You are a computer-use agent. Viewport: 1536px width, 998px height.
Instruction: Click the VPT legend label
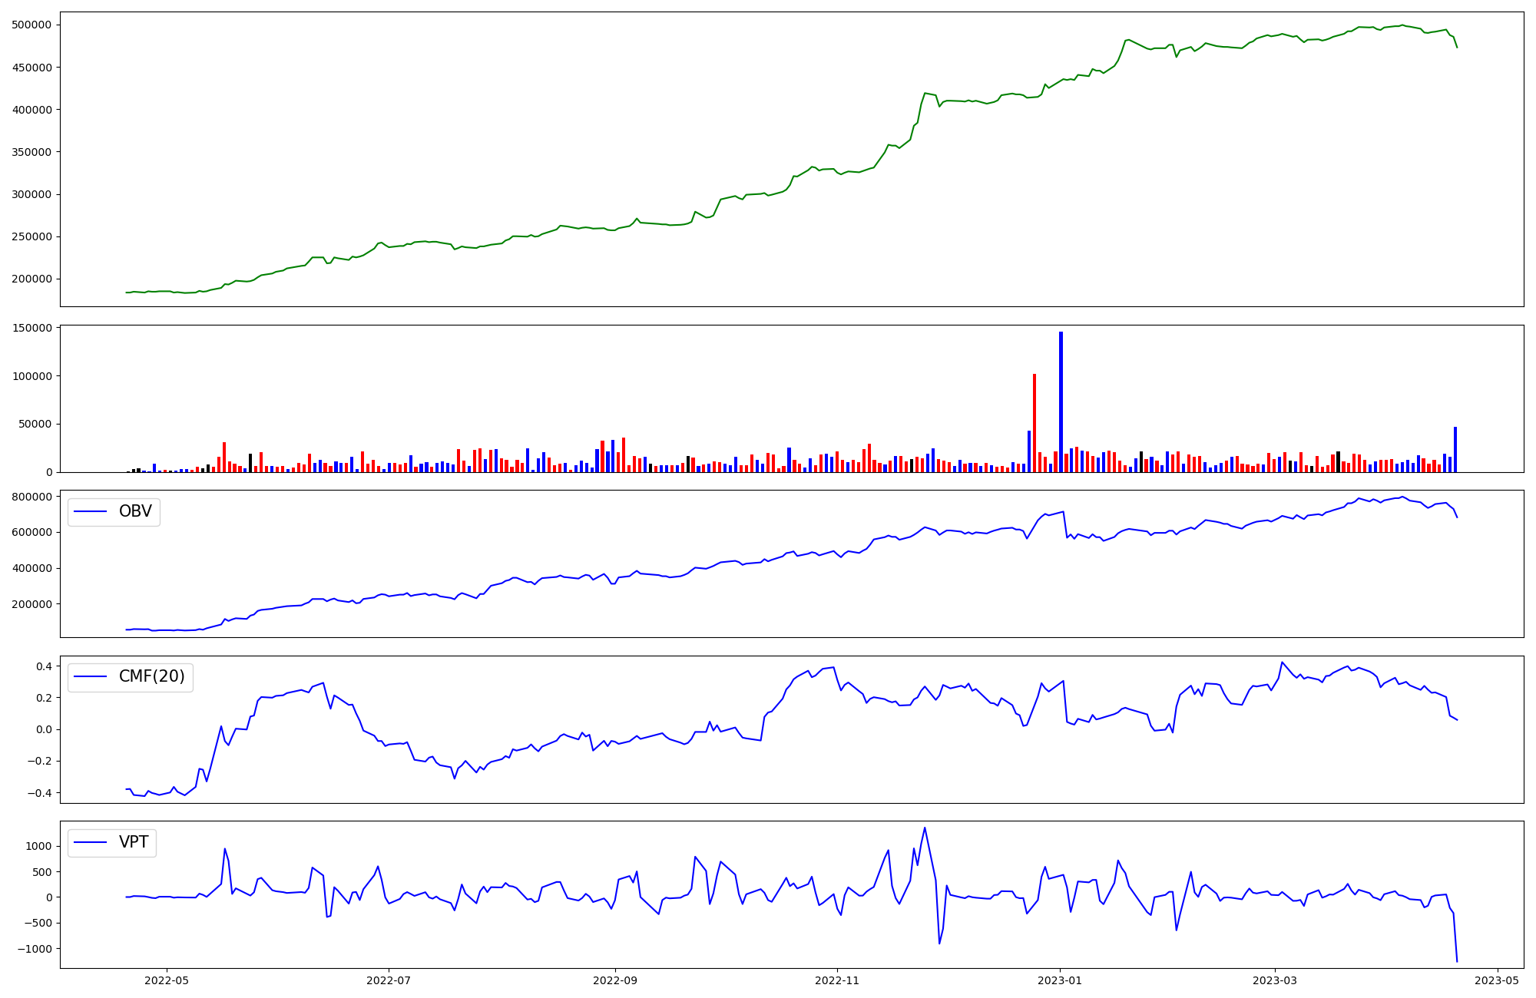coord(134,842)
